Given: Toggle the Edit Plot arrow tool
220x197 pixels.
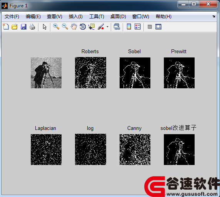Looking at the screenshot, I should click(x=45, y=27).
